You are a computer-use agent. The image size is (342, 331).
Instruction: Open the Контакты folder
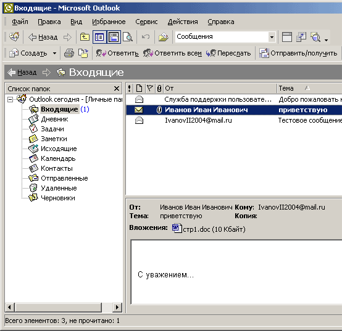[x=57, y=168]
